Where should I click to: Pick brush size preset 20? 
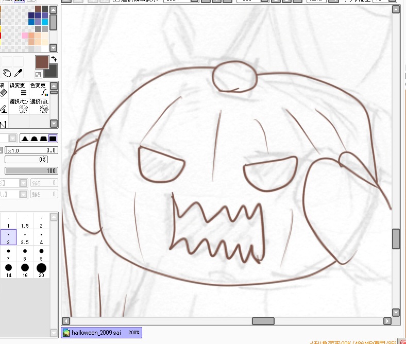[x=41, y=270]
